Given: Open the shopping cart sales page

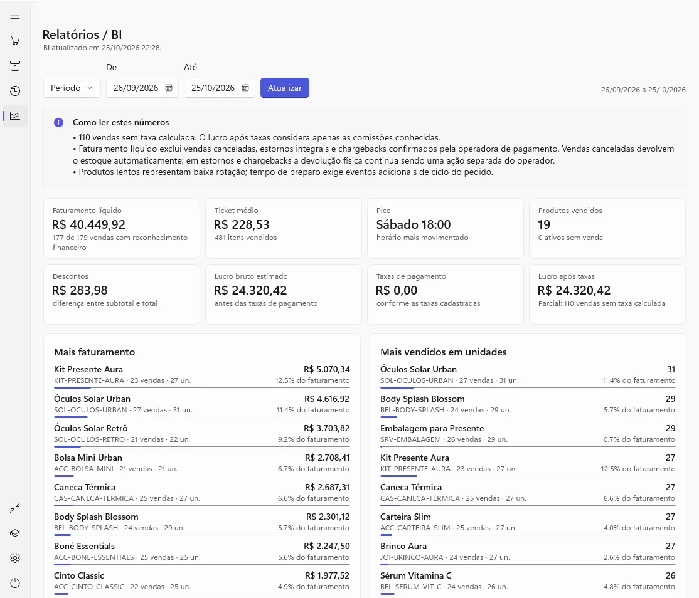Looking at the screenshot, I should 15,41.
